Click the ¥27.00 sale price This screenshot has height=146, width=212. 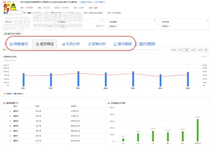pos(46,8)
